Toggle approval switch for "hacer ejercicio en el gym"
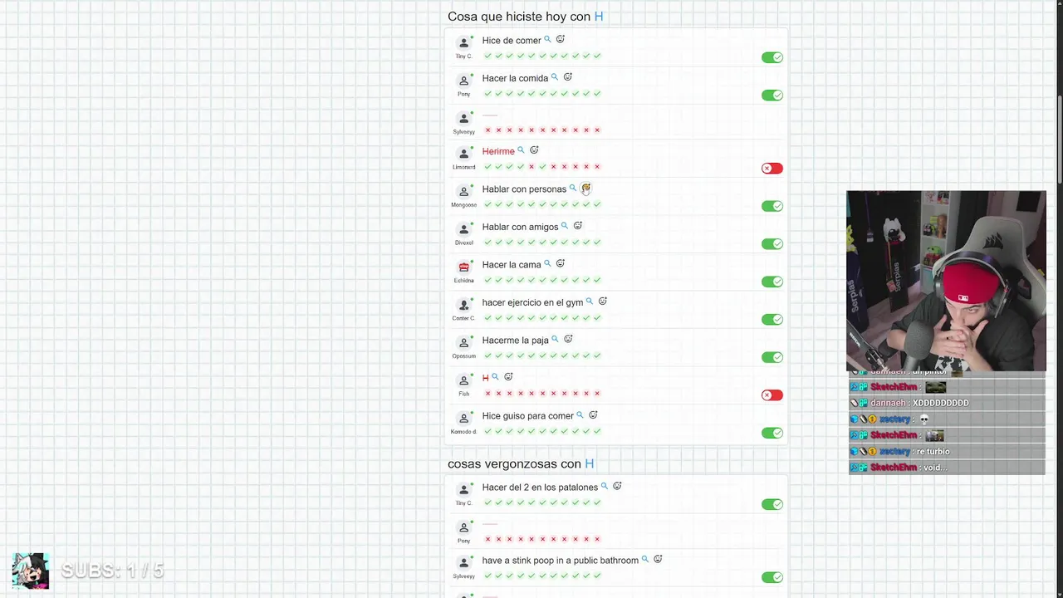 [772, 319]
